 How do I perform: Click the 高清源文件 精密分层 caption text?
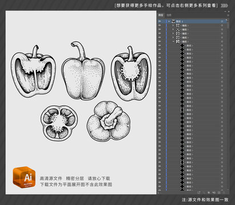click(x=75, y=178)
